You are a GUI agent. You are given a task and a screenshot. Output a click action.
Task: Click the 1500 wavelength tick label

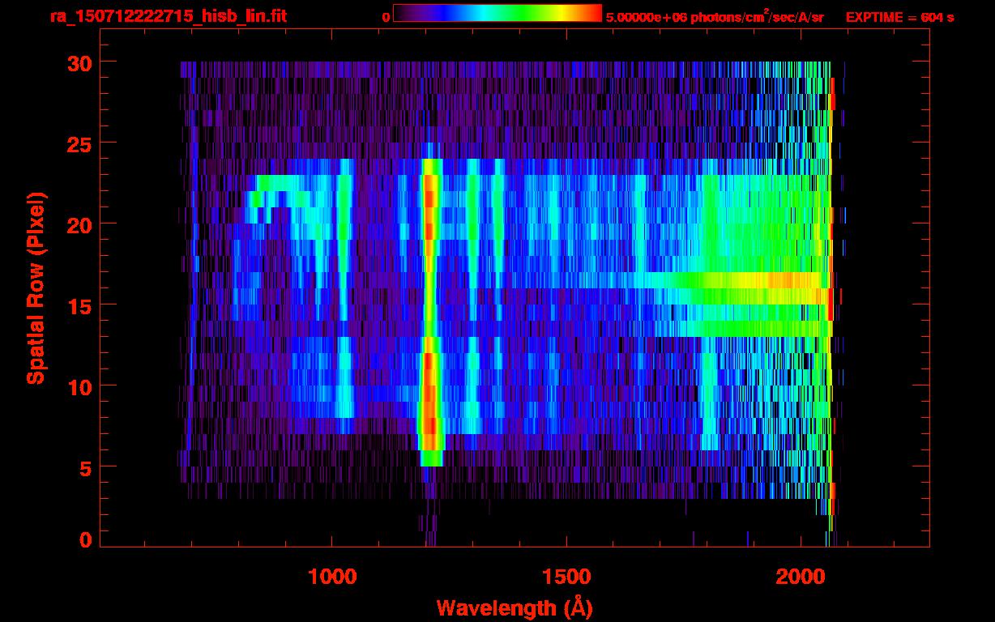(x=566, y=577)
